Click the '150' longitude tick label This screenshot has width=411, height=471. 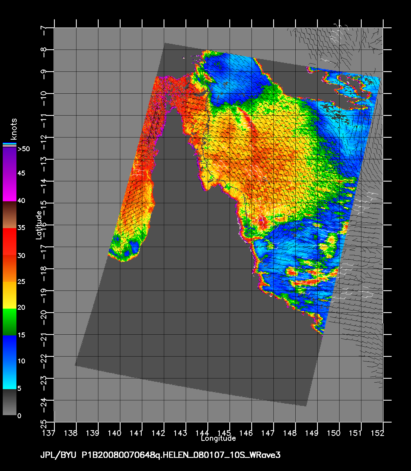coord(334,433)
